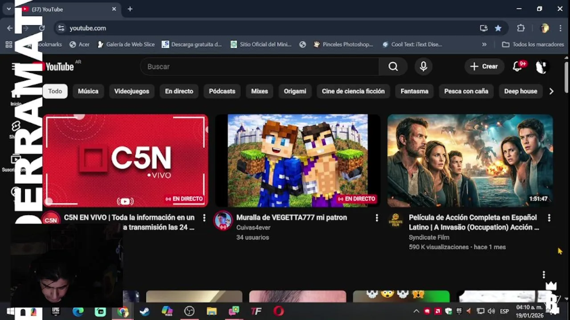Image resolution: width=570 pixels, height=320 pixels.
Task: Open the account avatar menu
Action: (541, 67)
